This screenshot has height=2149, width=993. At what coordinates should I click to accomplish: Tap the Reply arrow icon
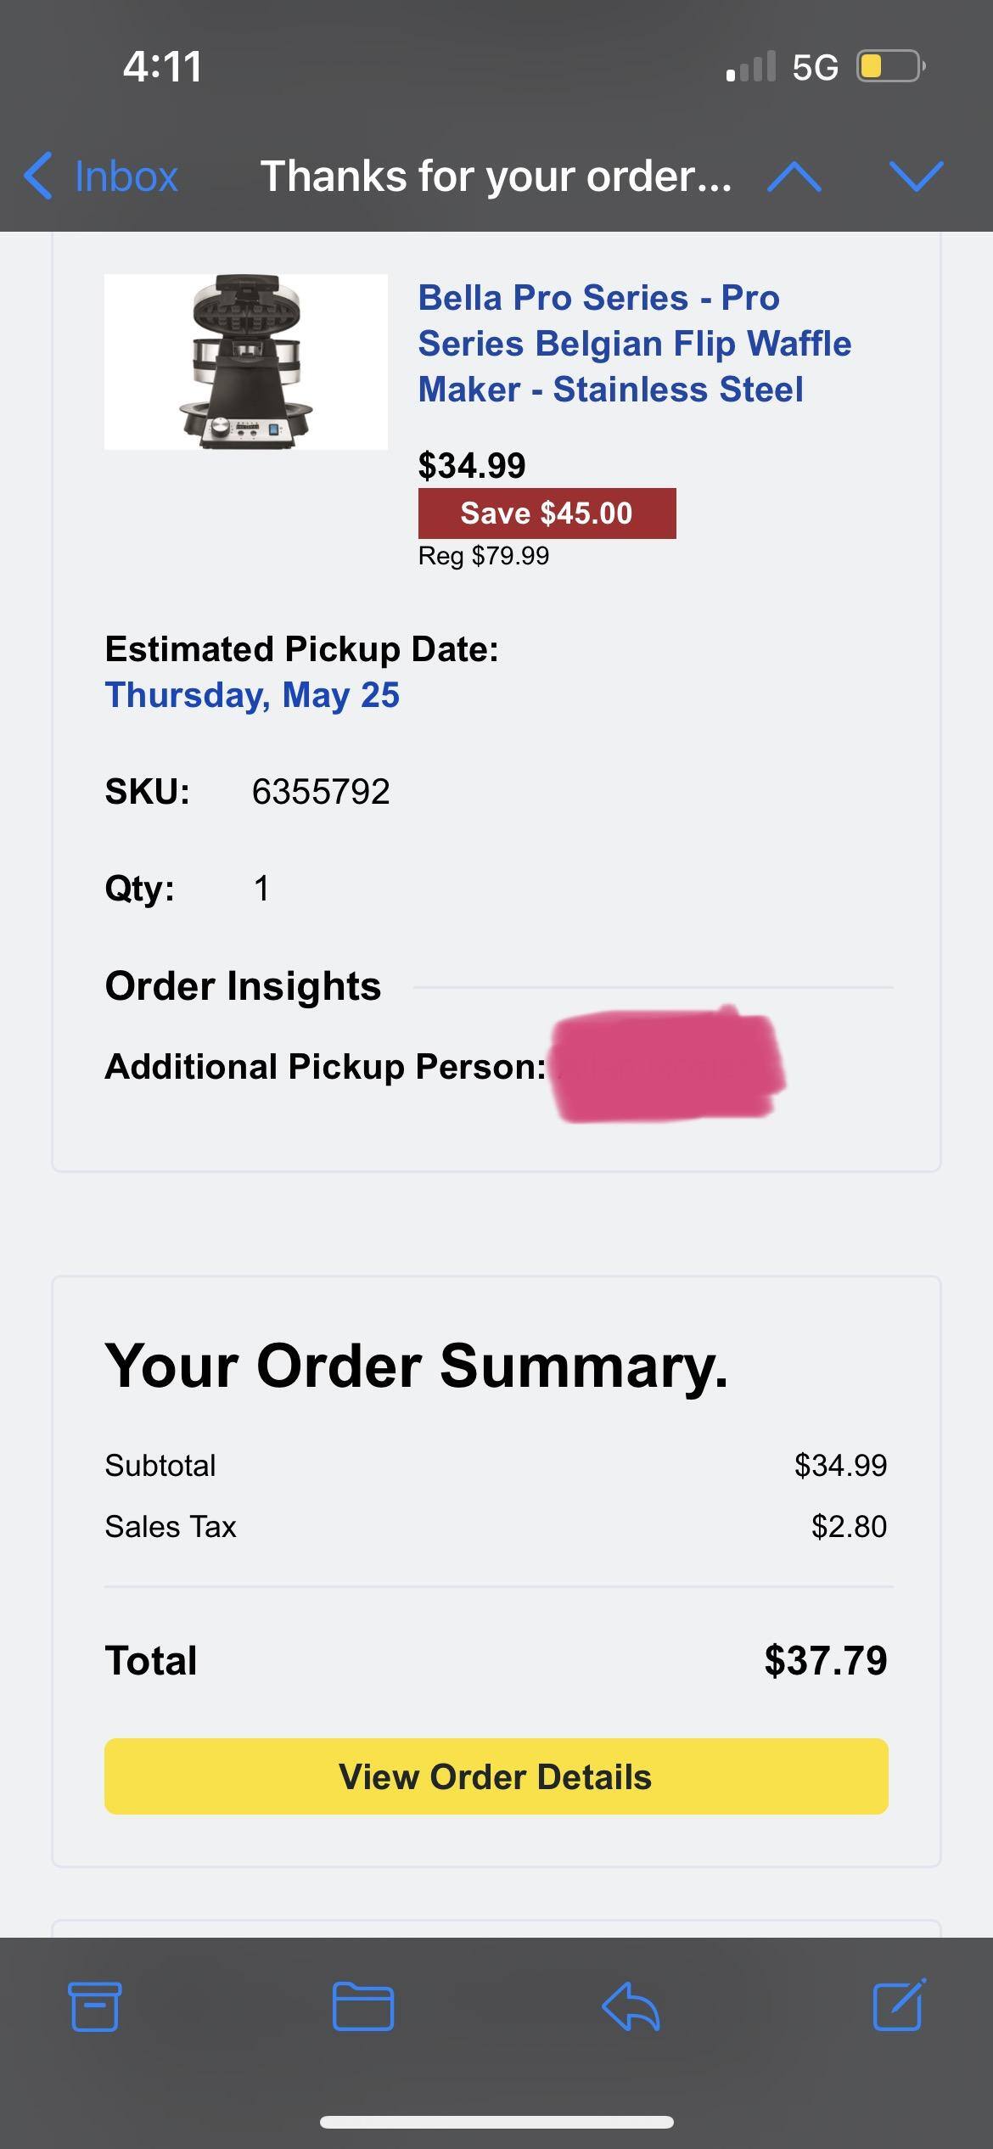[631, 2006]
